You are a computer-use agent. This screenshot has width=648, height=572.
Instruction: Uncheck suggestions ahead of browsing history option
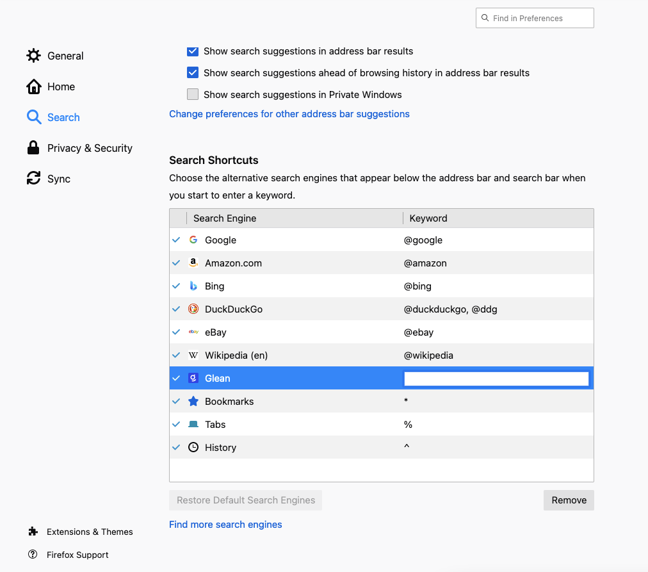pyautogui.click(x=193, y=72)
